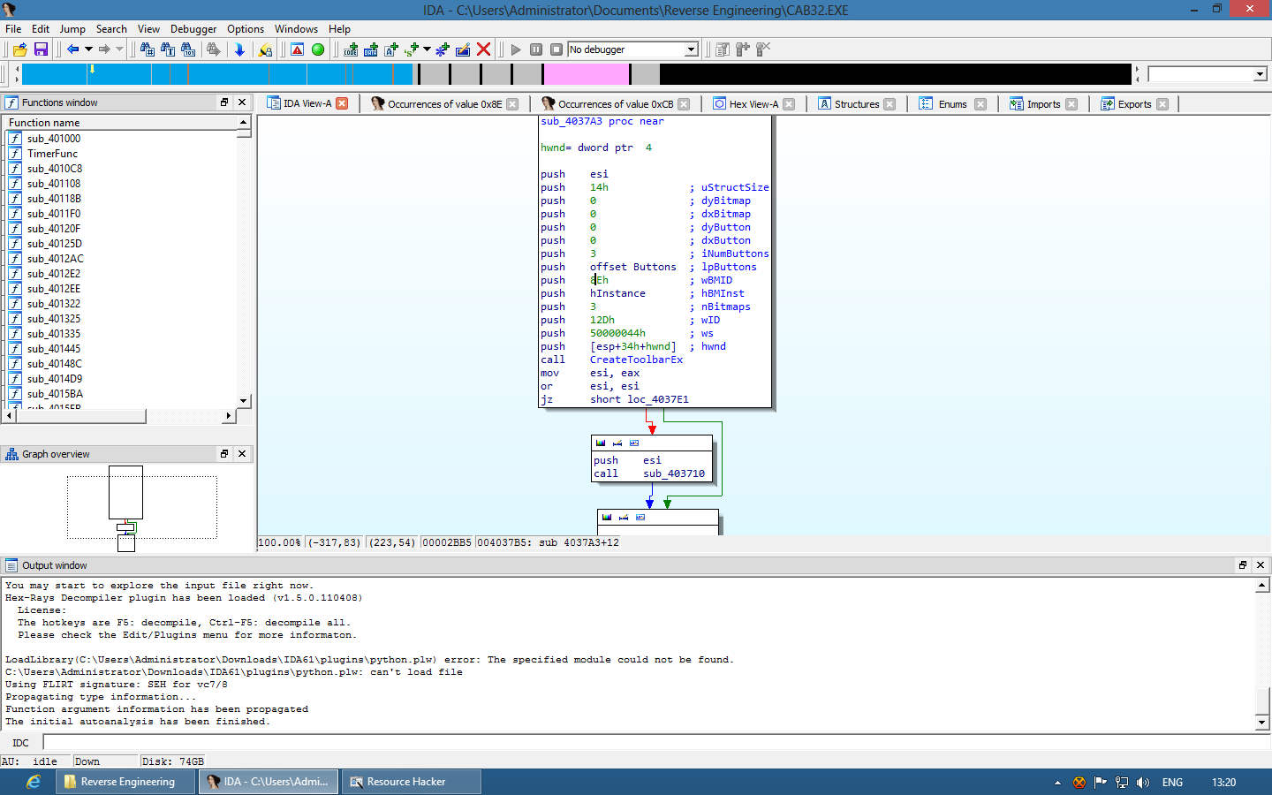Float the Graph overview panel using undock button

tap(224, 454)
